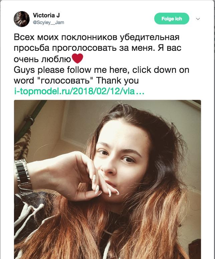Click the text line "Всех моих поклонников убедительная"

[x=96, y=37]
